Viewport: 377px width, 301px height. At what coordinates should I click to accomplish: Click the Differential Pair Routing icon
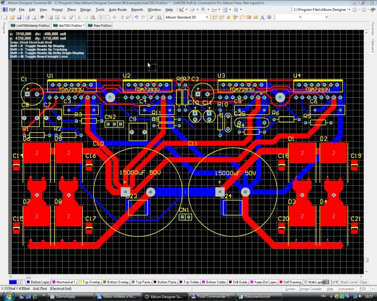(221, 17)
